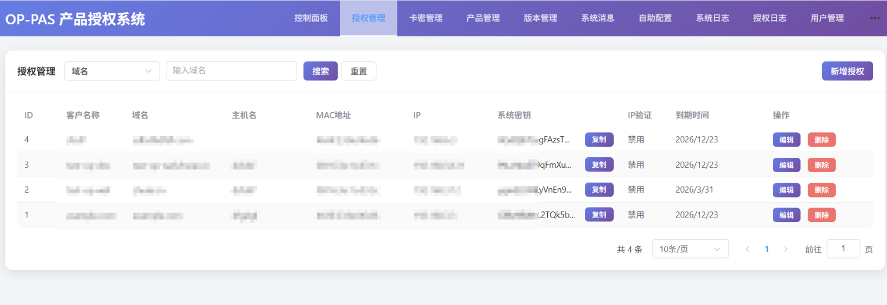Select page number 1 in pagination
Screen dimensions: 887x305
(767, 249)
